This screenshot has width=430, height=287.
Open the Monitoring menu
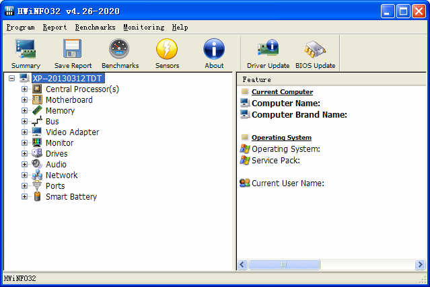click(x=144, y=28)
